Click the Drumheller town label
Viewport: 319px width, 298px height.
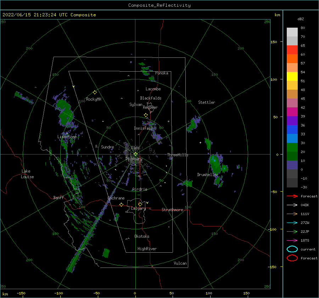pos(207,175)
